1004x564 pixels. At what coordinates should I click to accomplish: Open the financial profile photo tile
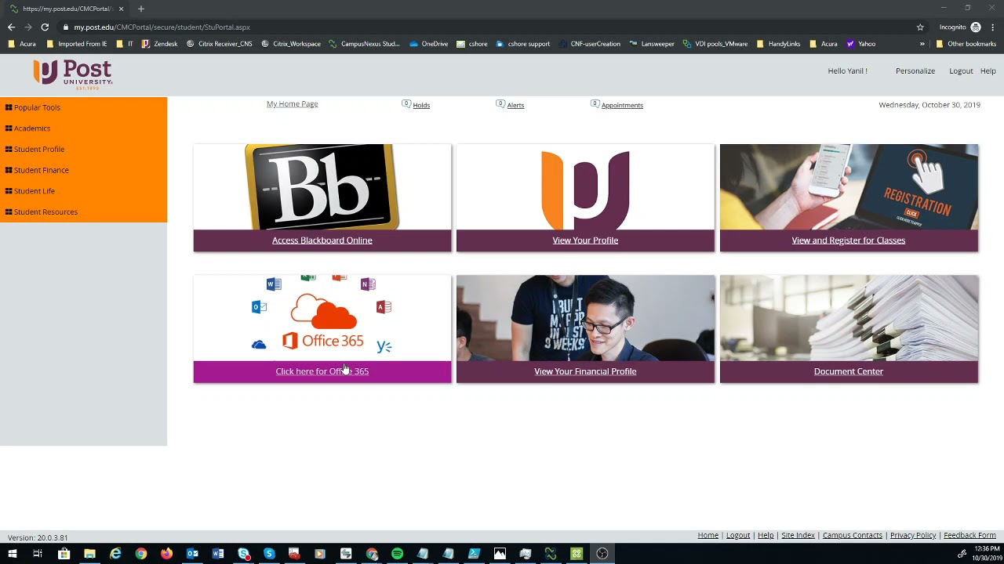585,317
